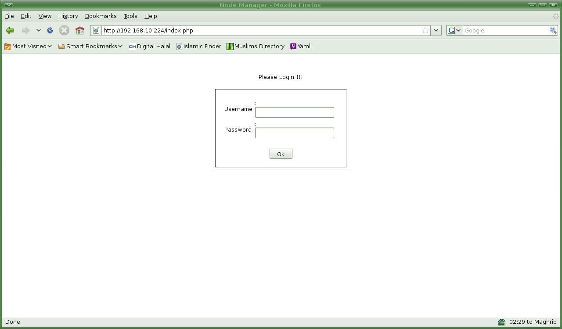
Task: Minimize the Firefox window
Action: pyautogui.click(x=532, y=5)
